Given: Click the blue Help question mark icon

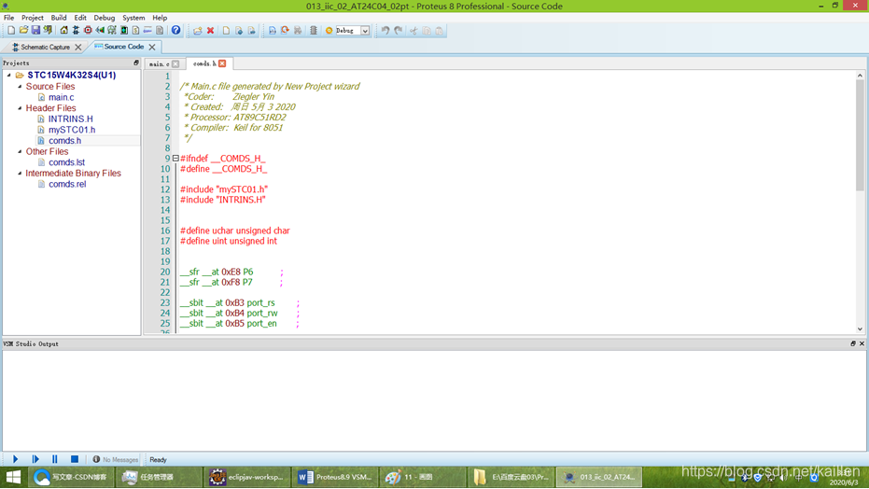Looking at the screenshot, I should click(x=175, y=31).
